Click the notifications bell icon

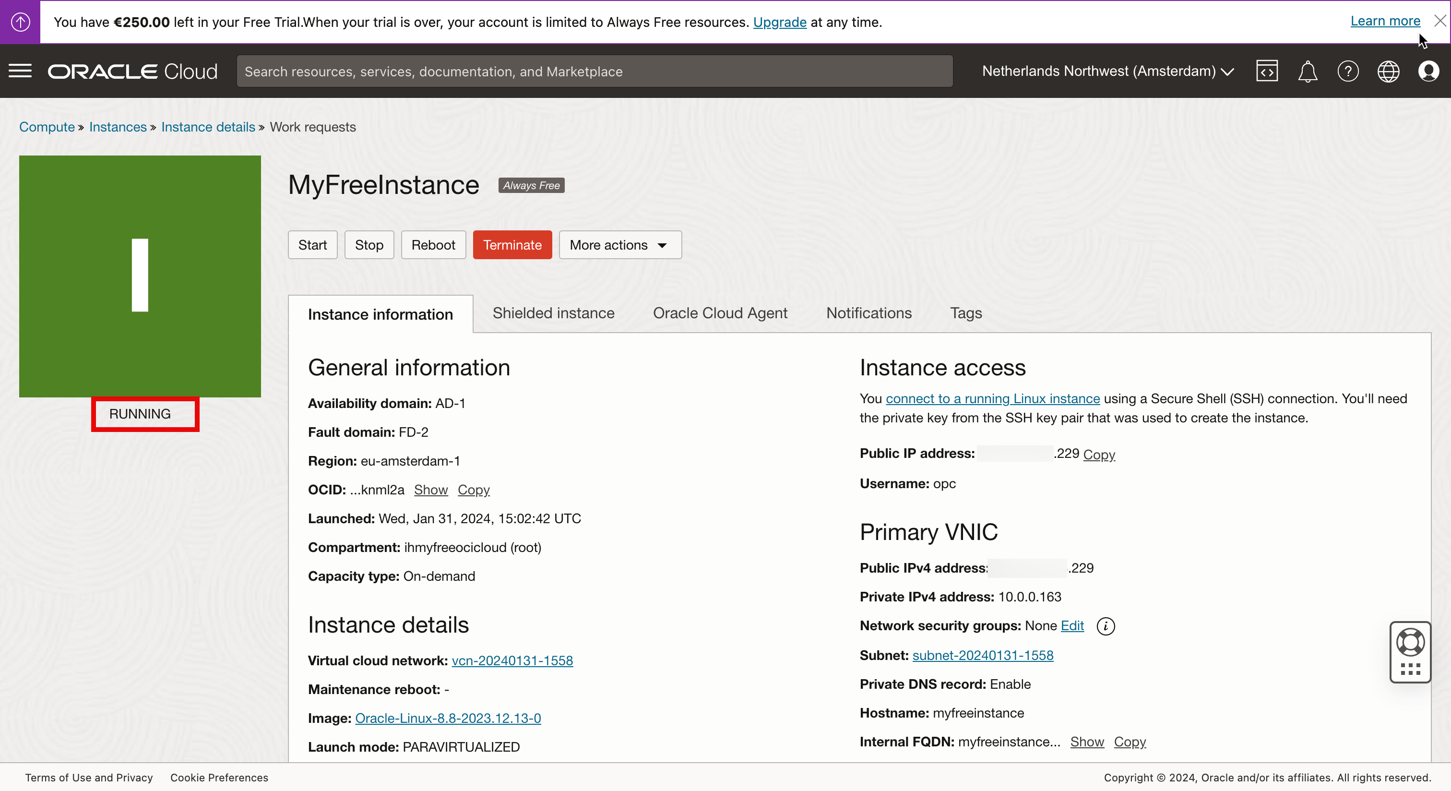(x=1308, y=72)
